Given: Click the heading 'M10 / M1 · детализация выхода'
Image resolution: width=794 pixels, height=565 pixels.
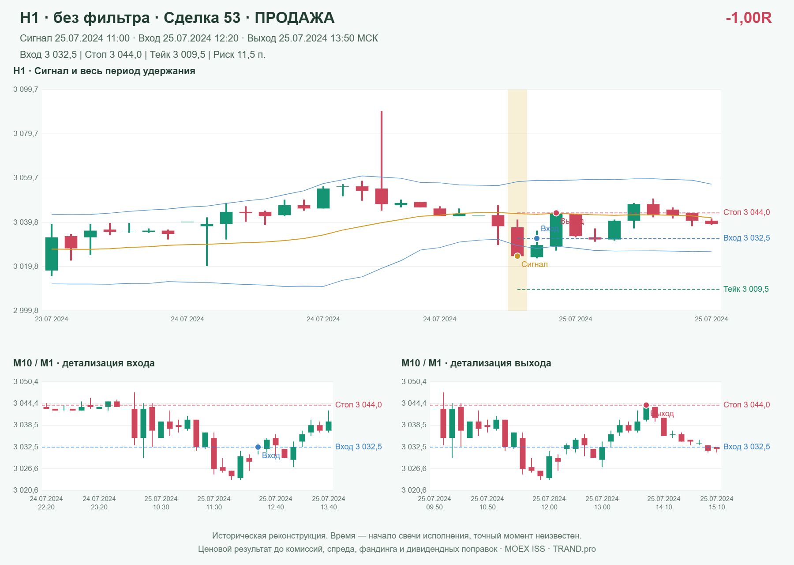Looking at the screenshot, I should tap(476, 363).
